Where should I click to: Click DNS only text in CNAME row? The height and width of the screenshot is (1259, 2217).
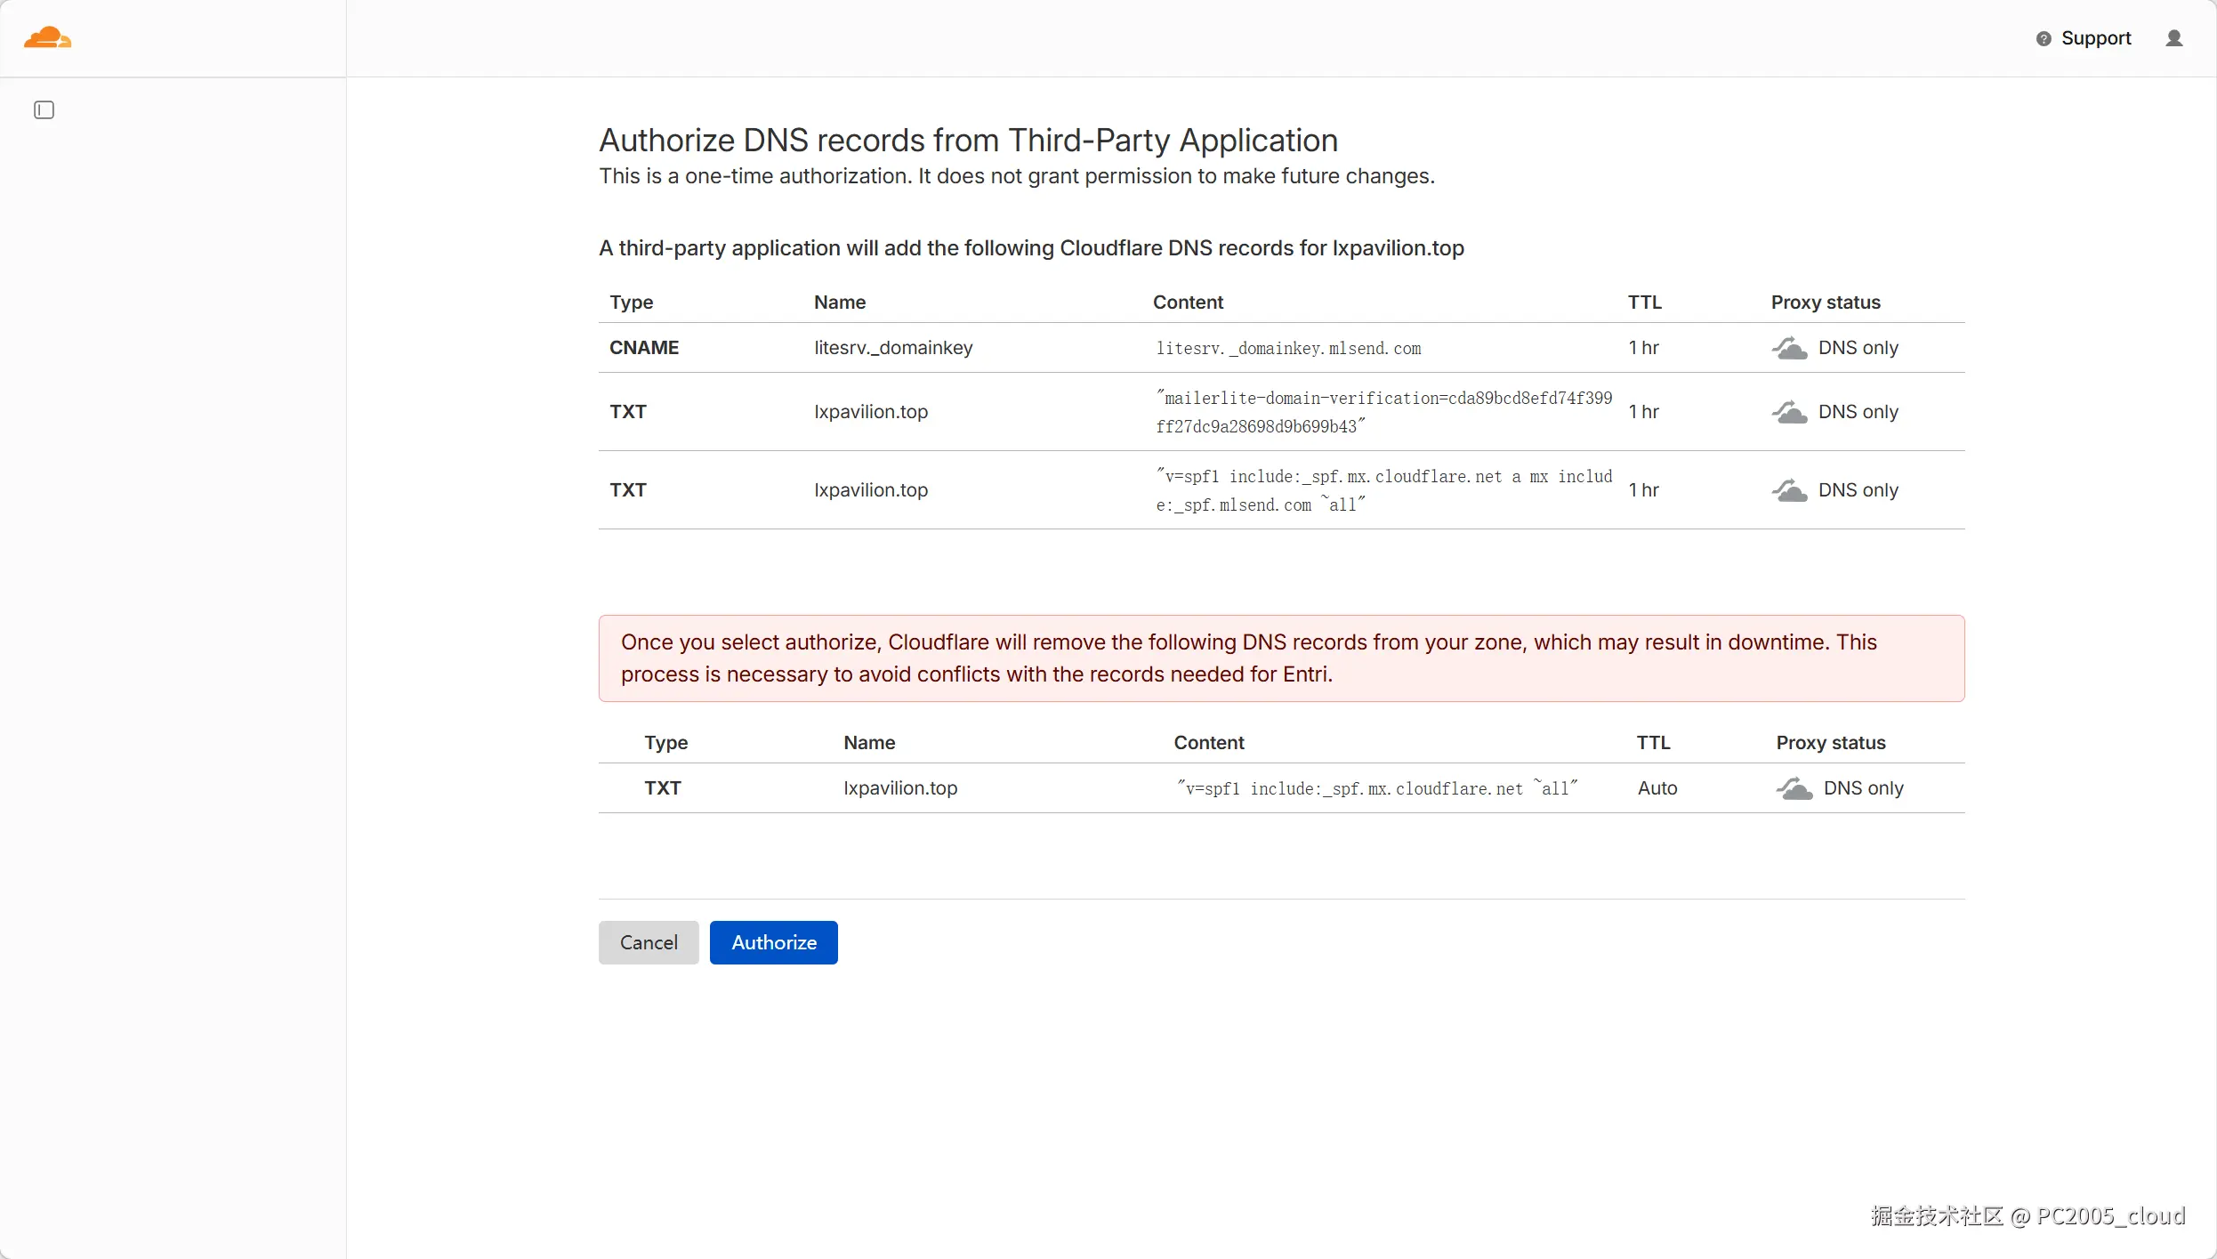click(1858, 348)
